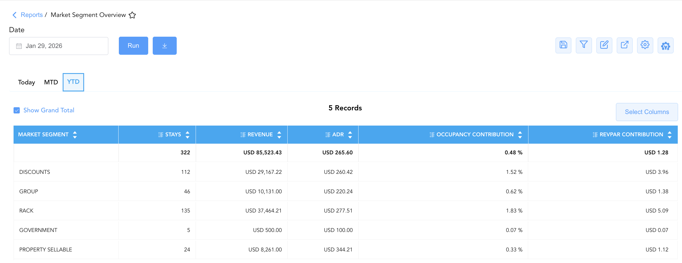Sort by Occupancy Contribution arrows
Image resolution: width=682 pixels, height=263 pixels.
(520, 135)
